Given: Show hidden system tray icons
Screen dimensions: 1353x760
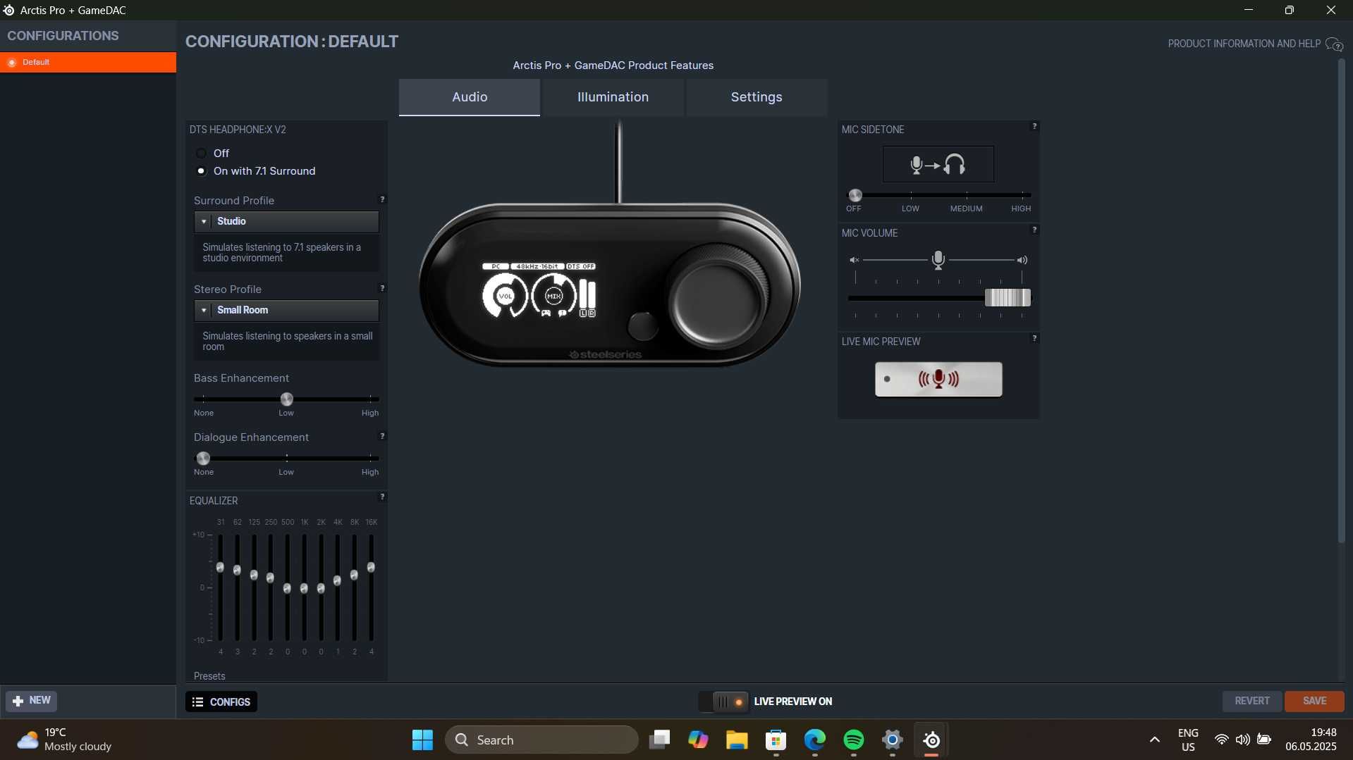Looking at the screenshot, I should pyautogui.click(x=1154, y=740).
